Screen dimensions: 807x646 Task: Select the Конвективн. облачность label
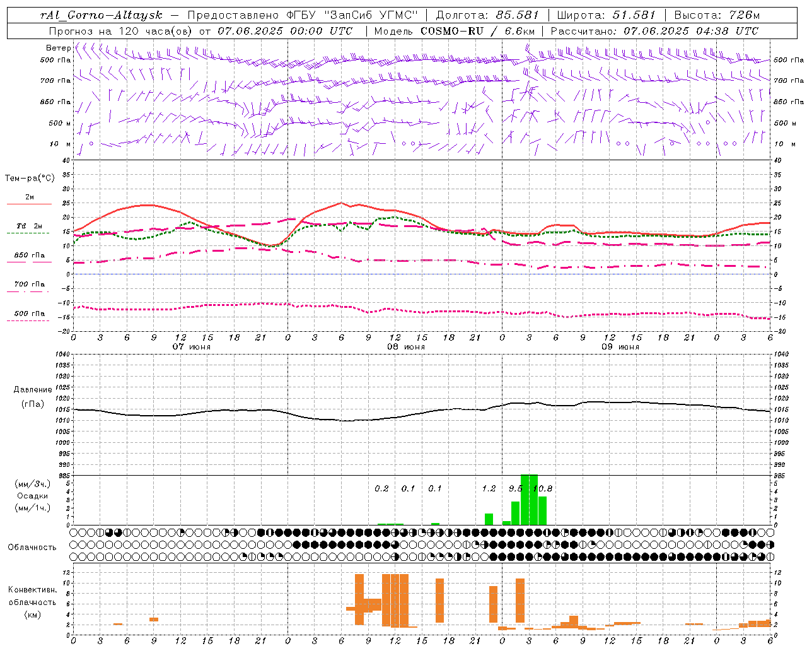32,596
